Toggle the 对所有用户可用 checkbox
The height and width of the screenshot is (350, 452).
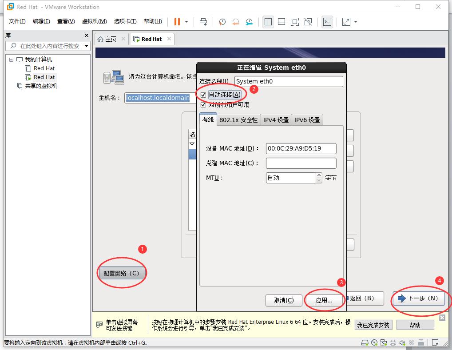click(203, 105)
